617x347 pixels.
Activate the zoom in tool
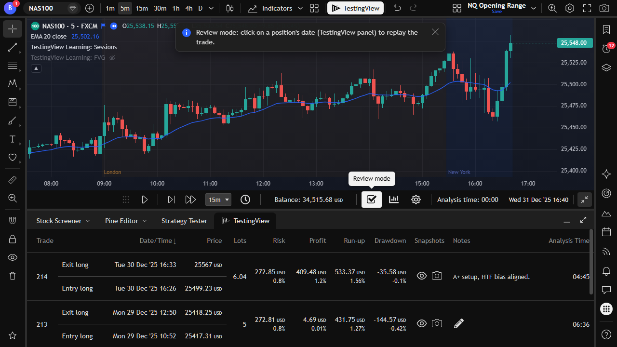coord(13,198)
